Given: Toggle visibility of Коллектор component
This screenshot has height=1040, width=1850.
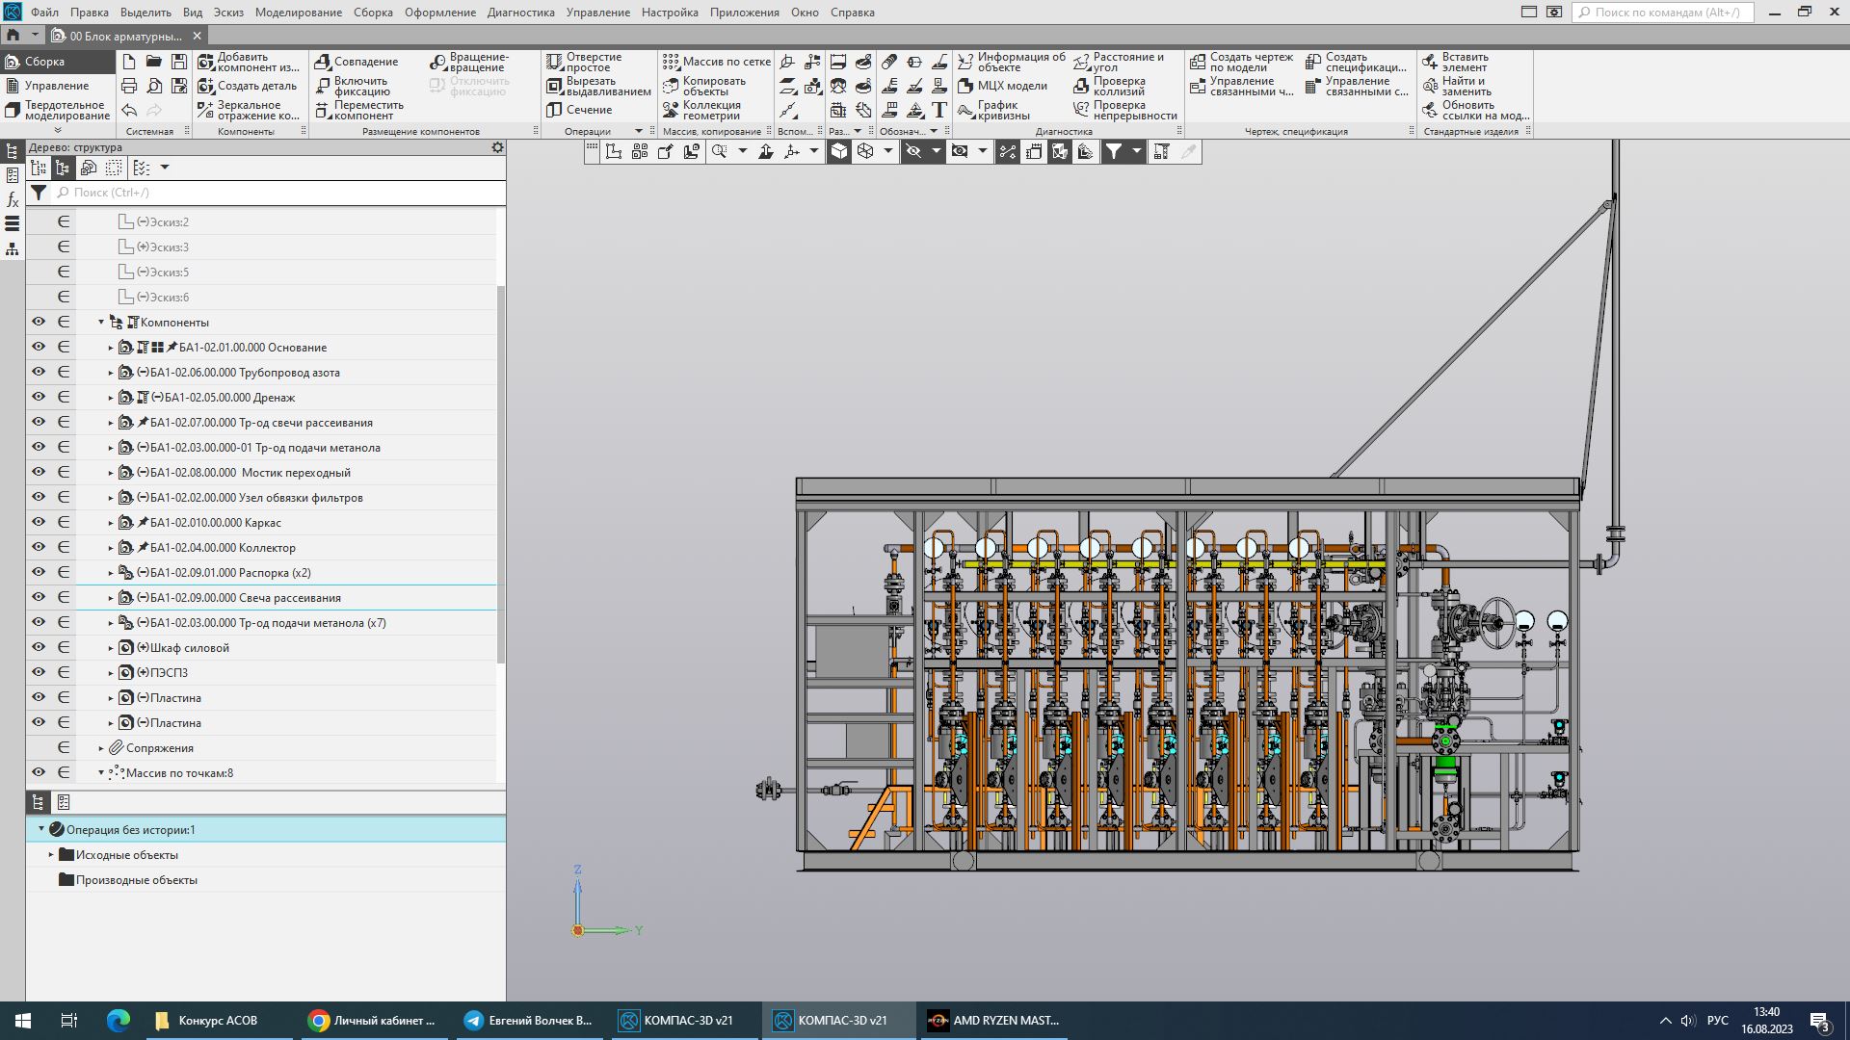Looking at the screenshot, I should click(39, 547).
